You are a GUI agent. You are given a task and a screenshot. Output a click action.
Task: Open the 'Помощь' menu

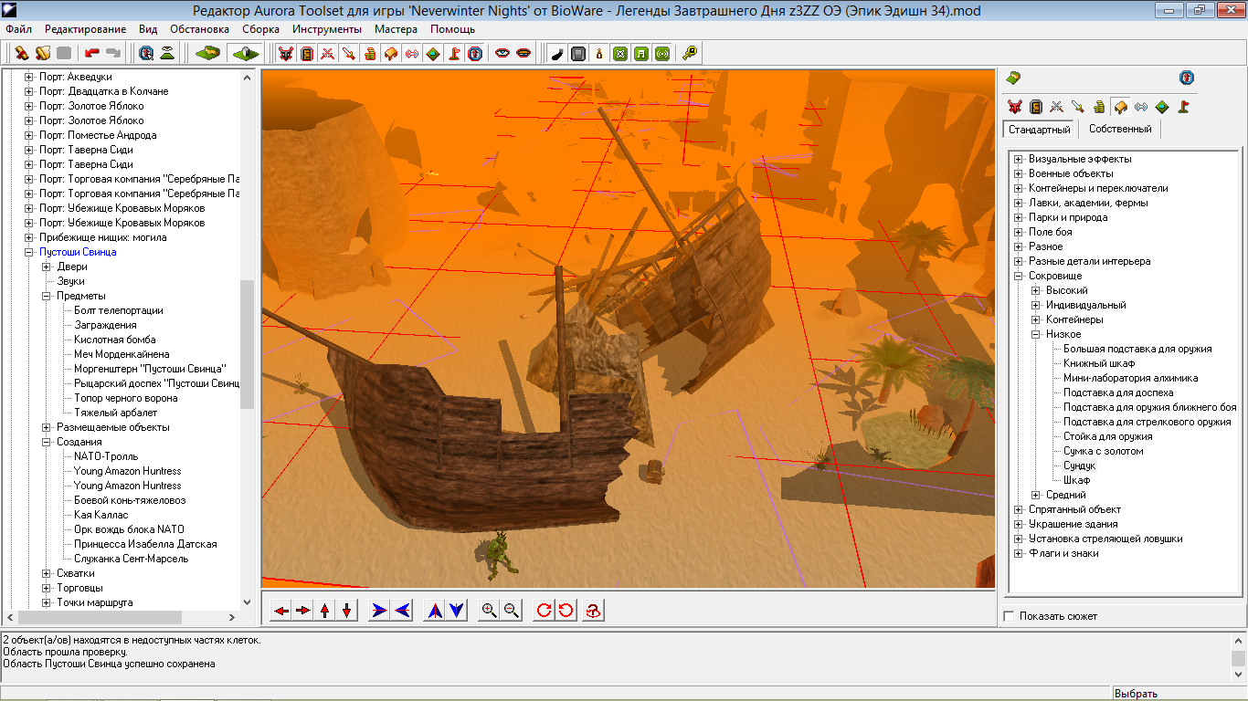(x=453, y=29)
